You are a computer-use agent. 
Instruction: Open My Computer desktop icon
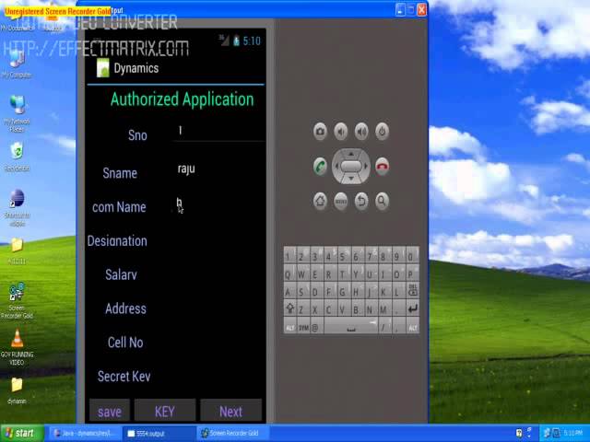[x=17, y=64]
